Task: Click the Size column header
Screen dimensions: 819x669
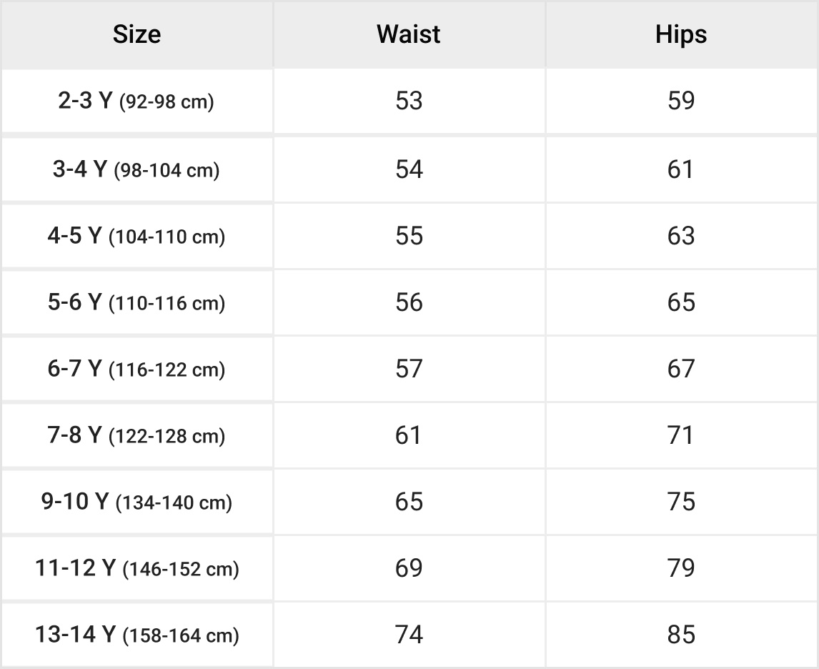Action: (136, 34)
